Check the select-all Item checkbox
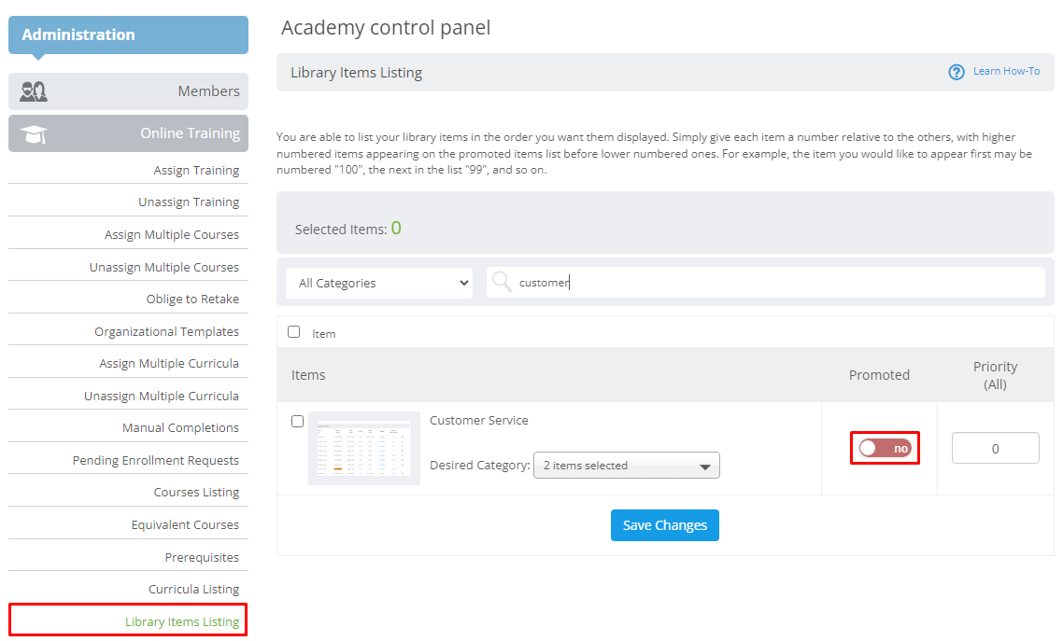 click(294, 331)
